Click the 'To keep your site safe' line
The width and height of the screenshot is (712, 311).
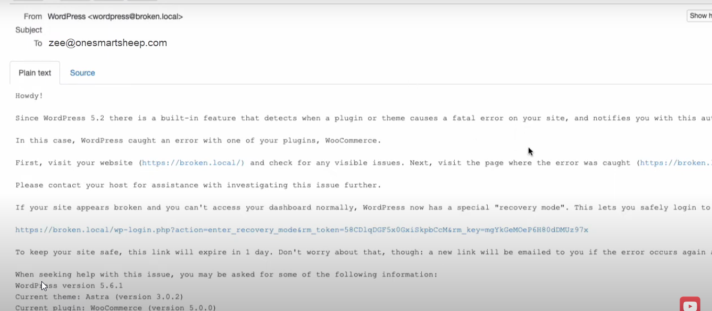click(x=364, y=252)
